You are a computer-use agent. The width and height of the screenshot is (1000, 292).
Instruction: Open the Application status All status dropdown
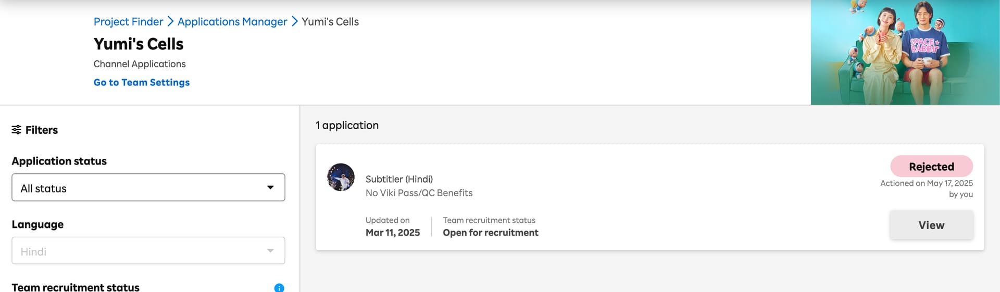148,187
